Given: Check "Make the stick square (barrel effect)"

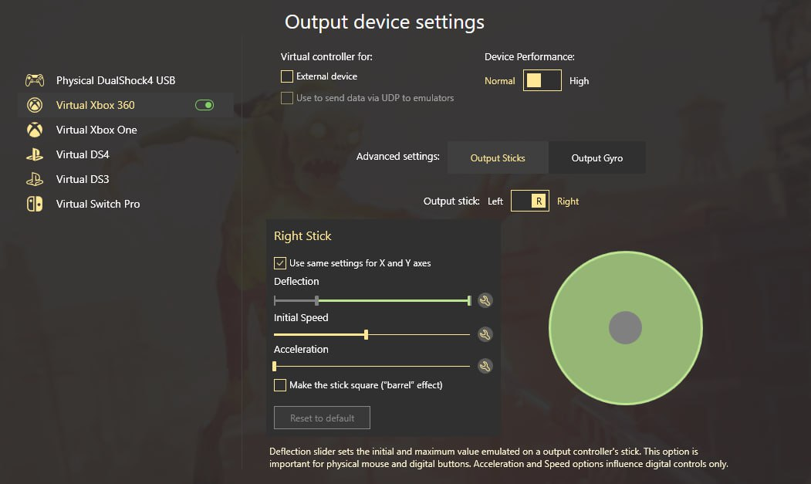Looking at the screenshot, I should 279,384.
